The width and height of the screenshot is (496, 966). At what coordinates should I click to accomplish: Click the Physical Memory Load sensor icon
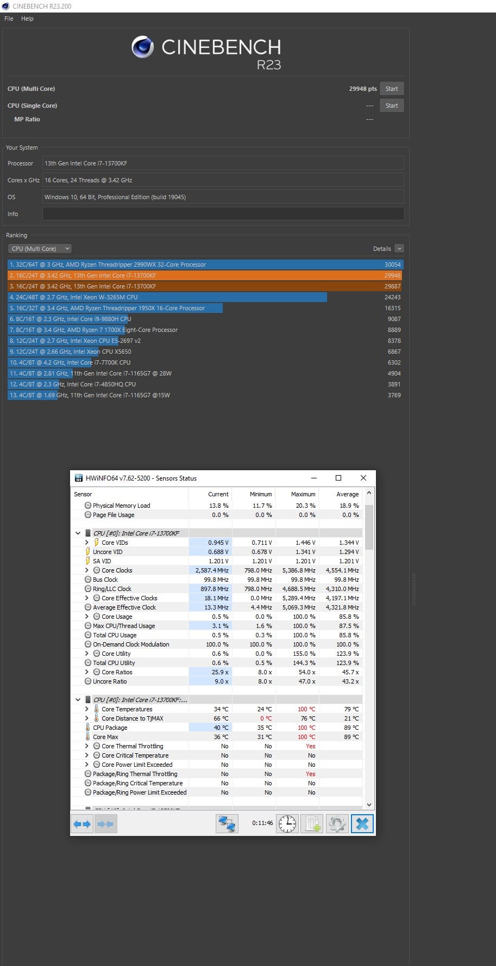pos(88,506)
